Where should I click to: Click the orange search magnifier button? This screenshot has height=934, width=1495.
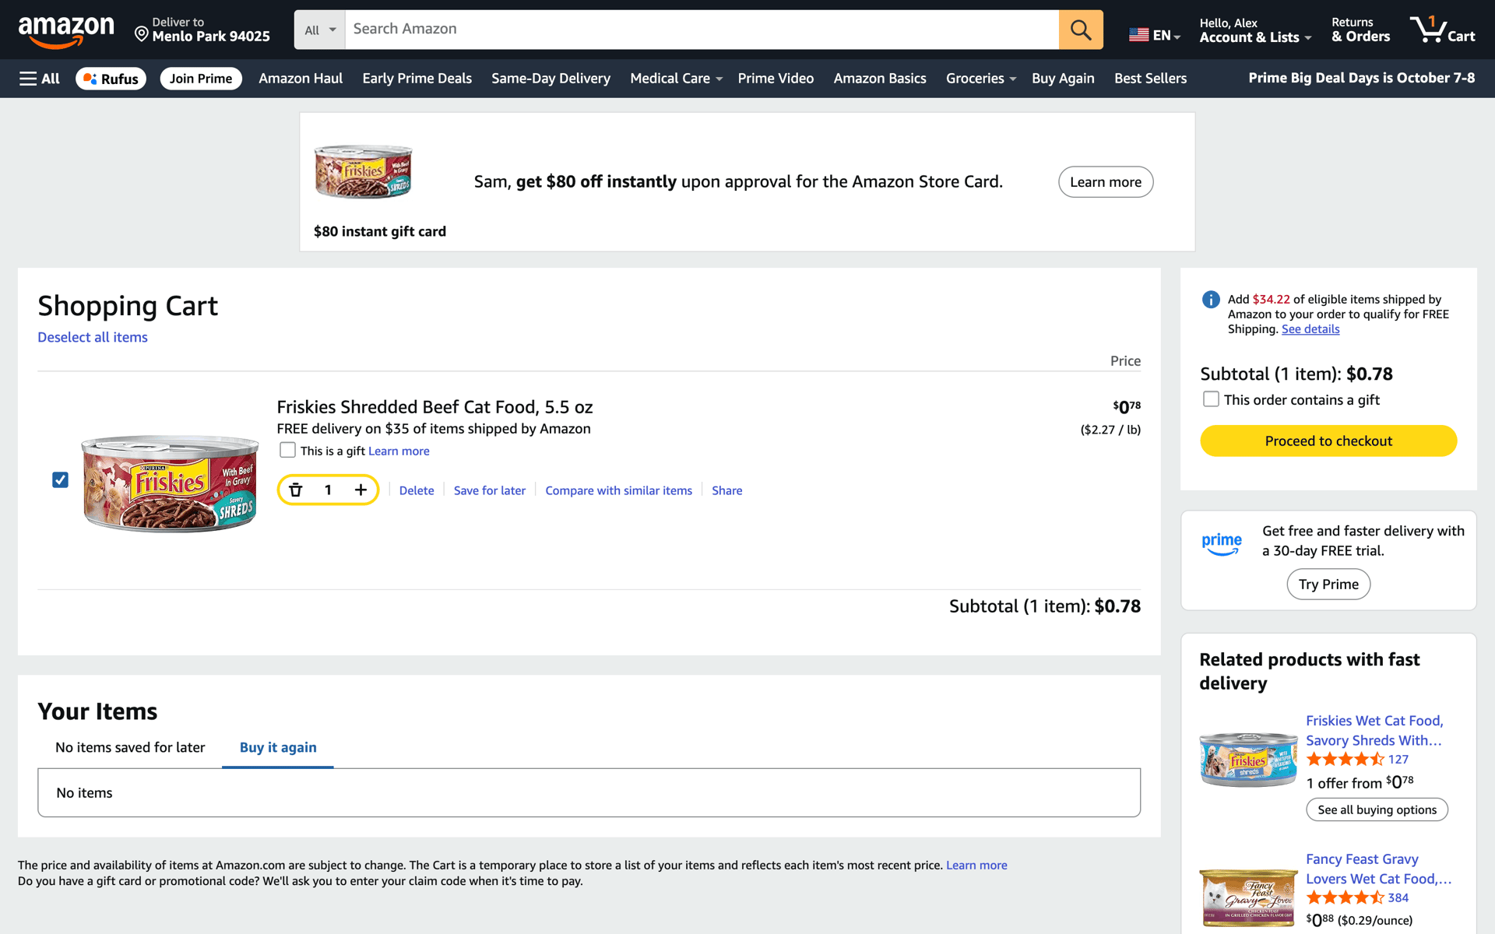(x=1080, y=30)
